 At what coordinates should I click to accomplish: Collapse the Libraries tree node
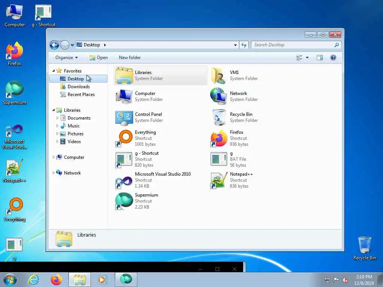[x=54, y=110]
